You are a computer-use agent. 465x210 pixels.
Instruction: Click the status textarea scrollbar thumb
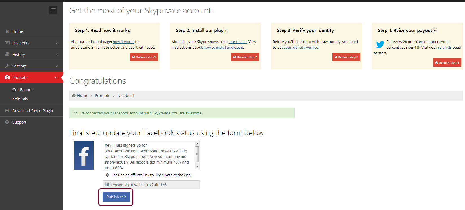tap(197, 154)
